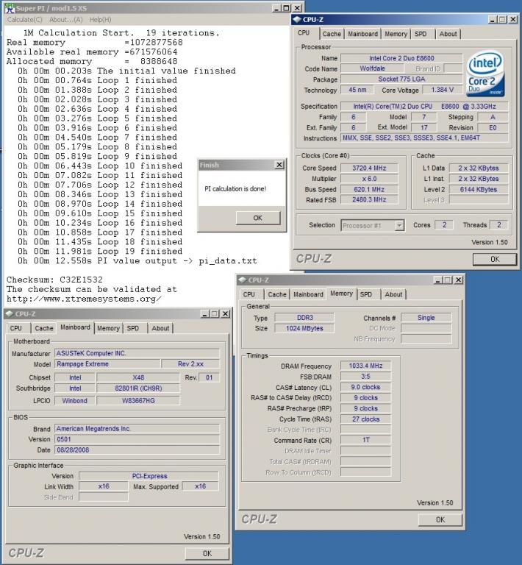Click the '1024 MBytes' memory size value

tap(304, 328)
